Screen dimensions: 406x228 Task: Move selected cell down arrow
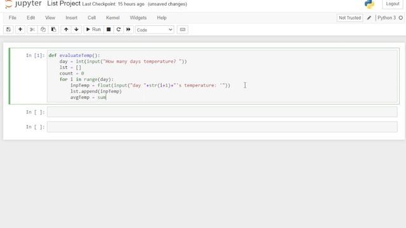[76, 30]
